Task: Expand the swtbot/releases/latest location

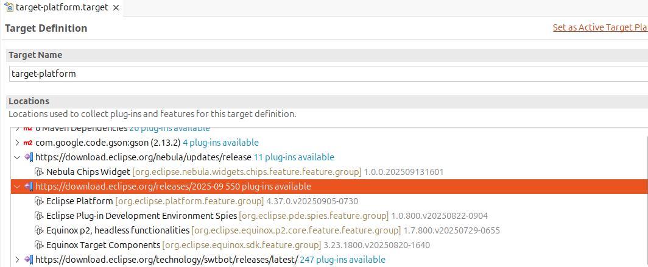Action: click(16, 260)
